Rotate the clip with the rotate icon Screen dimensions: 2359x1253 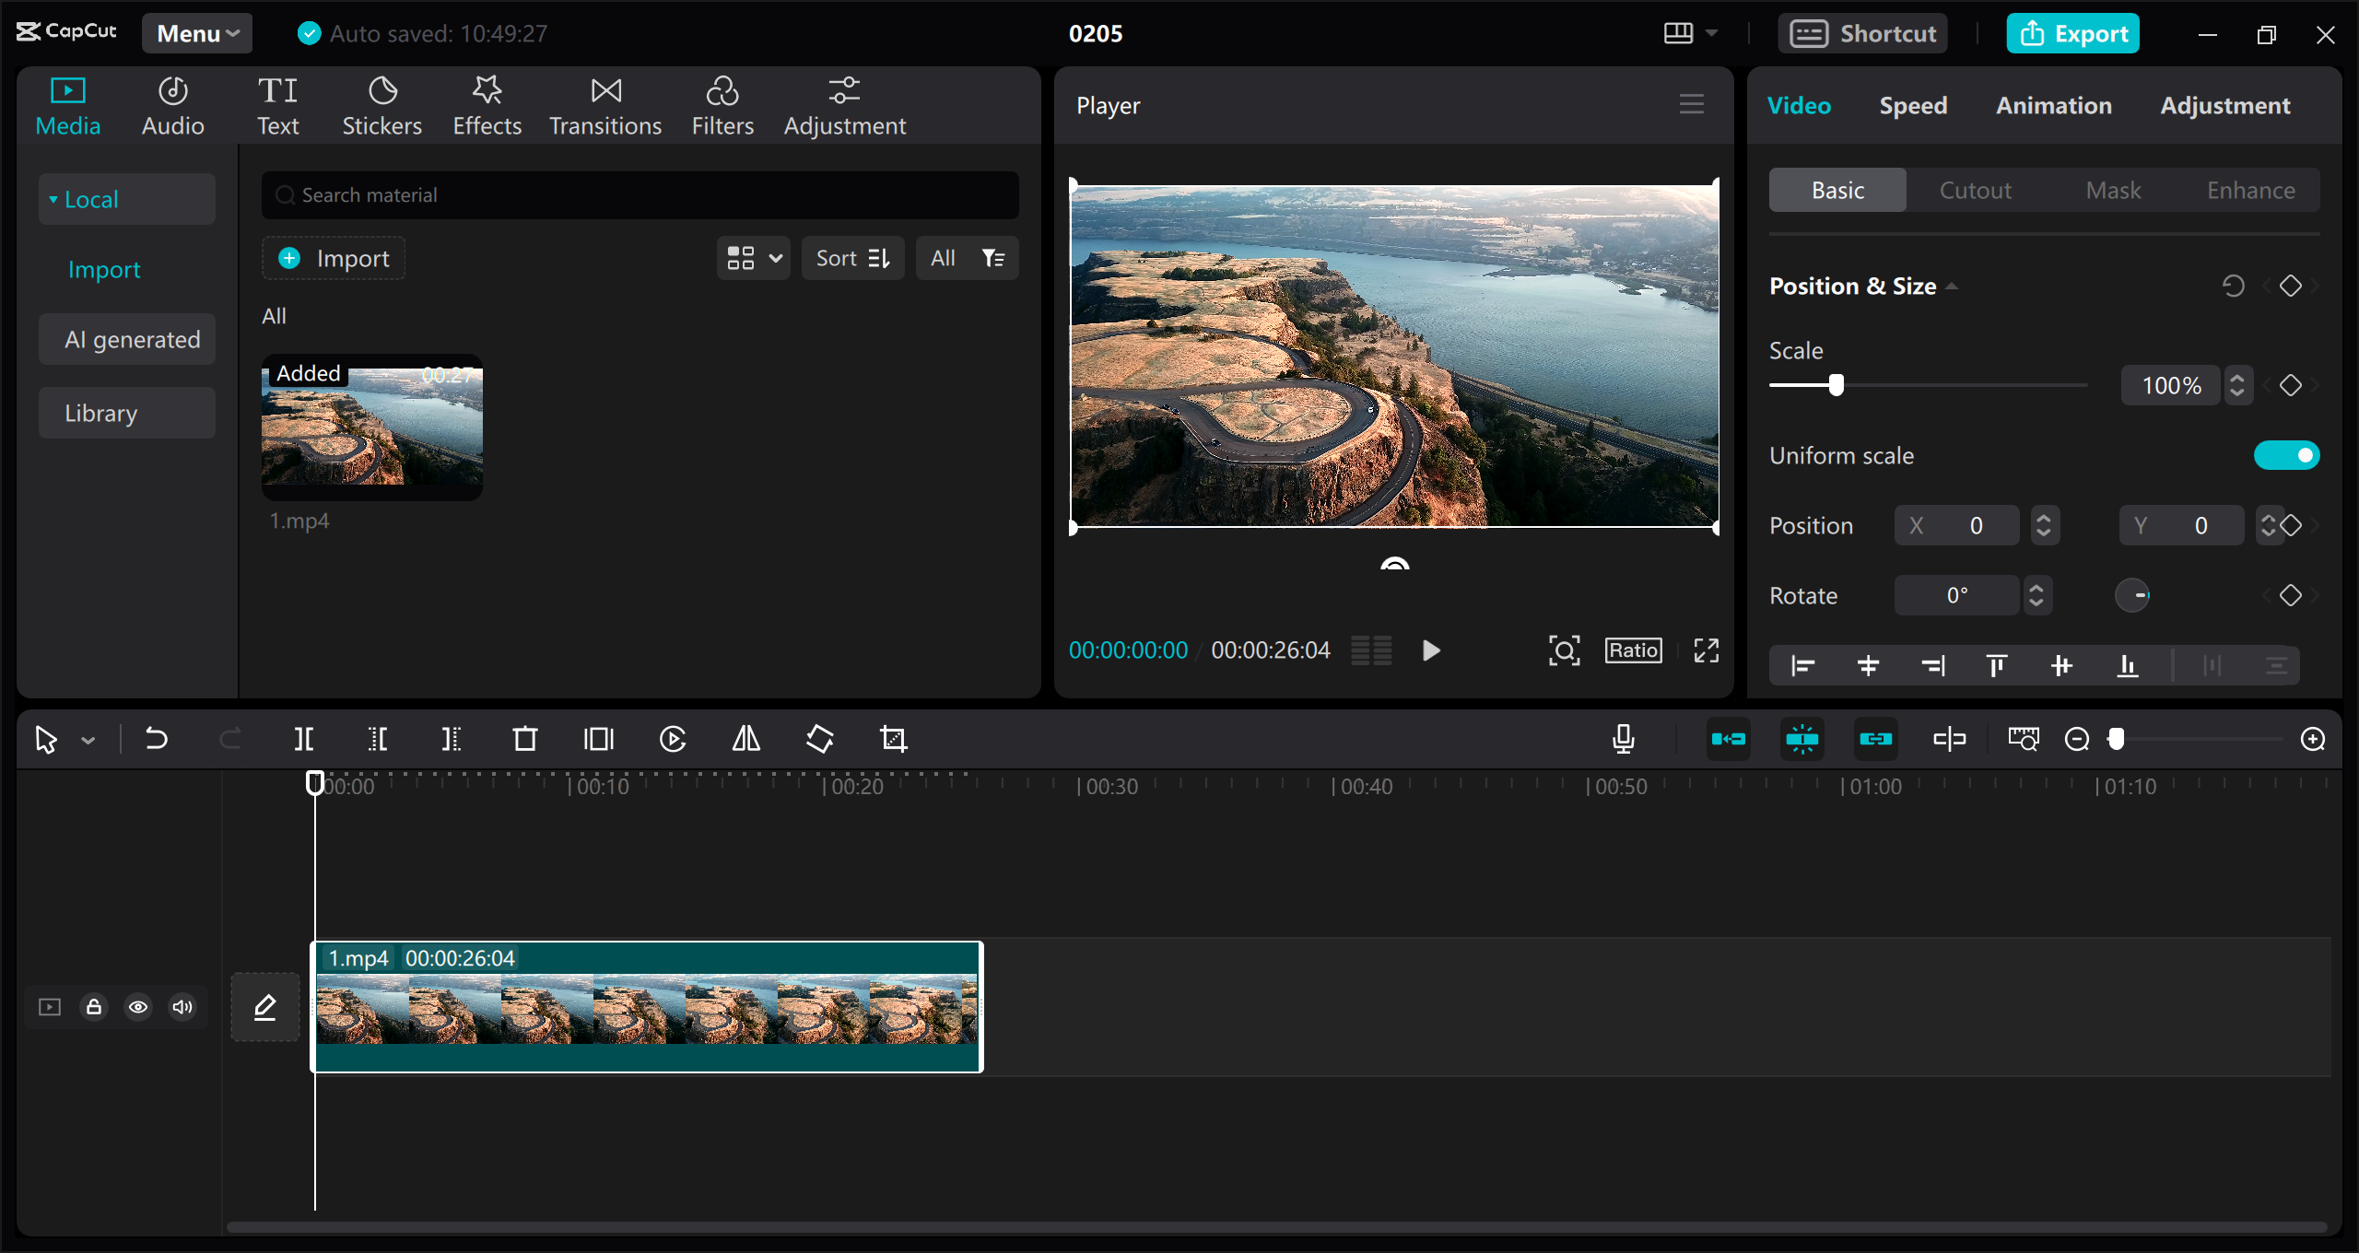coord(819,738)
